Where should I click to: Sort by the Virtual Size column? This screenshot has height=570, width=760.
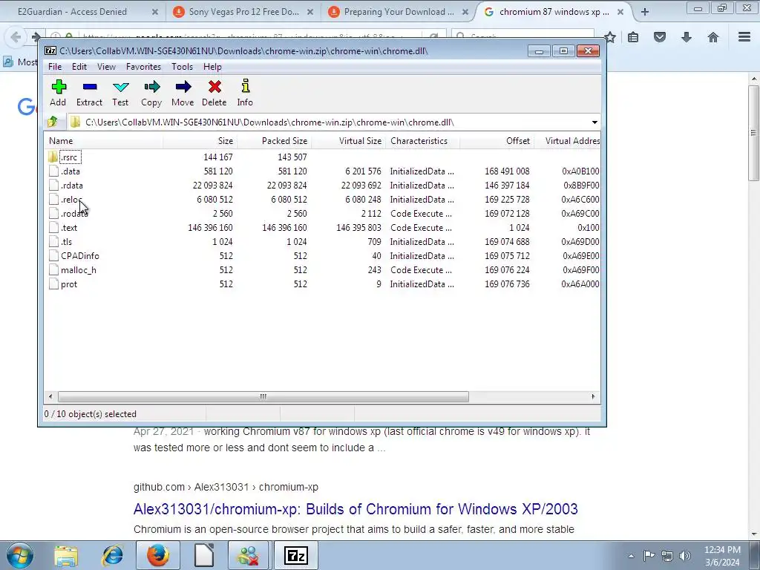point(348,141)
